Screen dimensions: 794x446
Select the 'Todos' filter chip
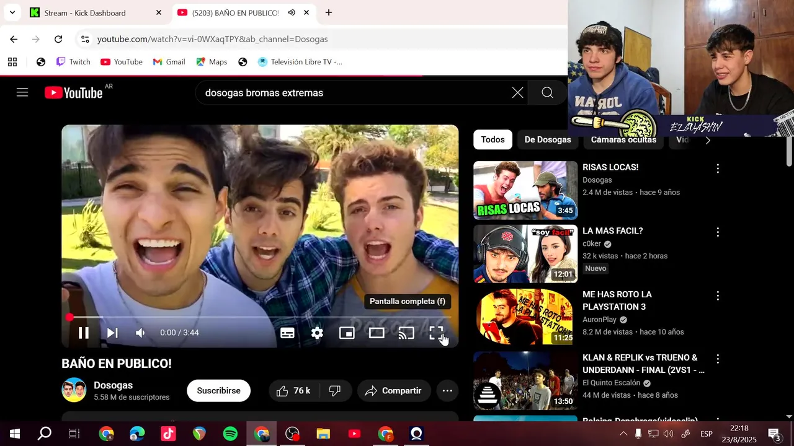pyautogui.click(x=493, y=139)
